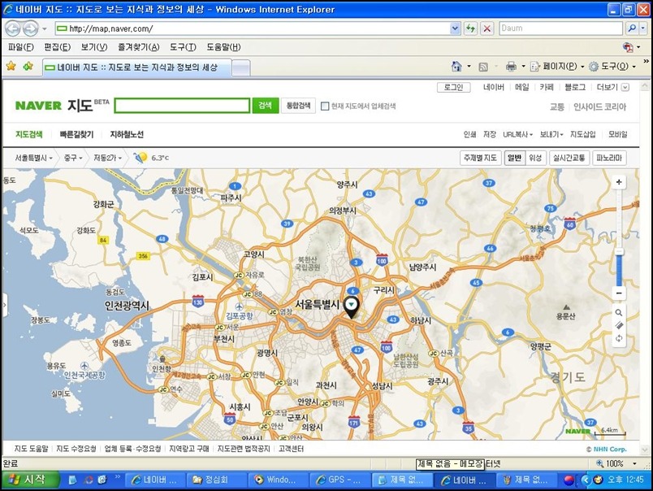
Task: Open the browser Home icon in command bar
Action: tap(456, 66)
